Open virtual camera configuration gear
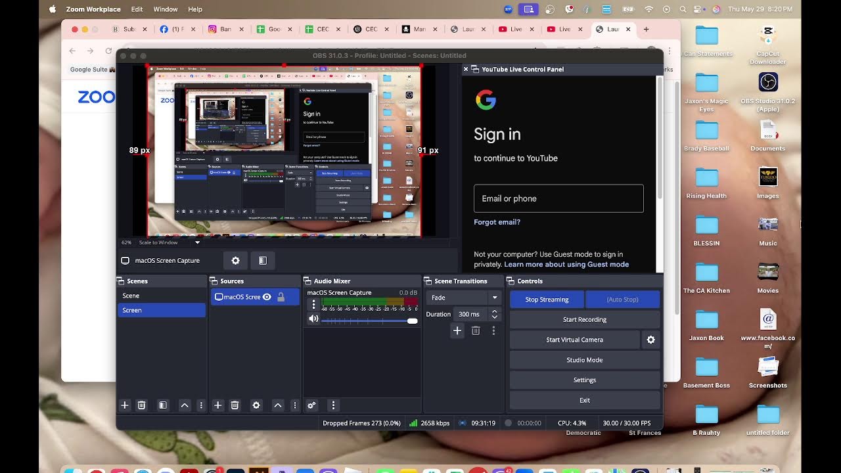This screenshot has width=841, height=473. coord(651,340)
